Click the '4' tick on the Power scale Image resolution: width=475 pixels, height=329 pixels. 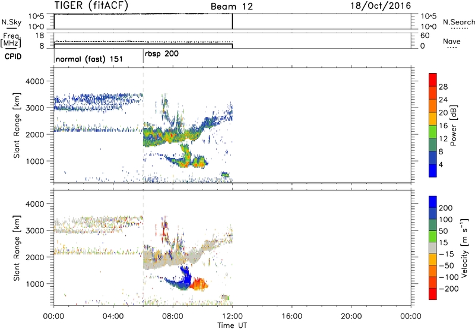pos(441,164)
